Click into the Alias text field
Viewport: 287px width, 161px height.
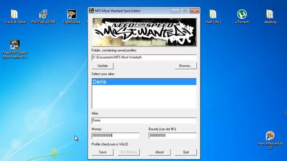tap(144, 120)
